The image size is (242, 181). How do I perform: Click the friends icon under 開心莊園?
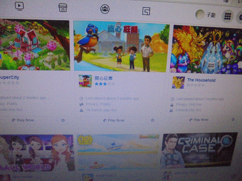[x=81, y=110]
